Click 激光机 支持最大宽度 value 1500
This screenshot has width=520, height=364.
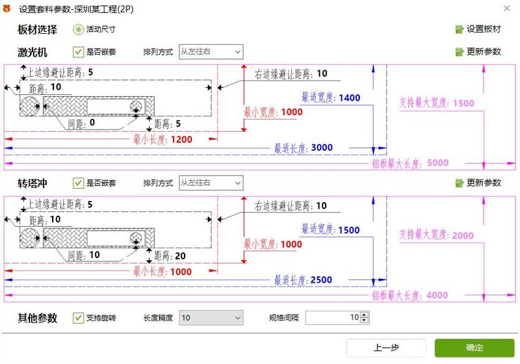463,103
